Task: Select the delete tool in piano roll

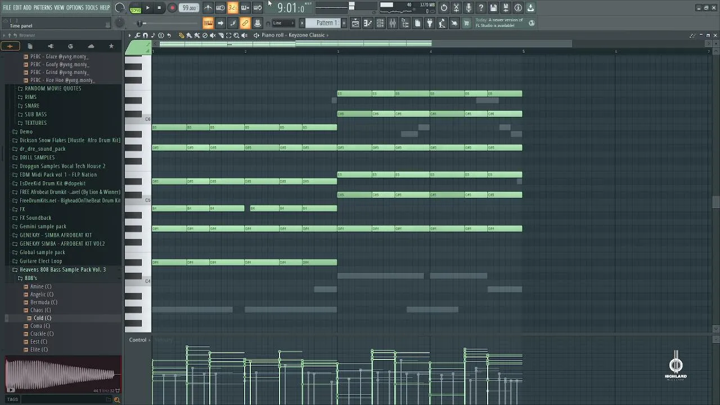Action: [205, 35]
